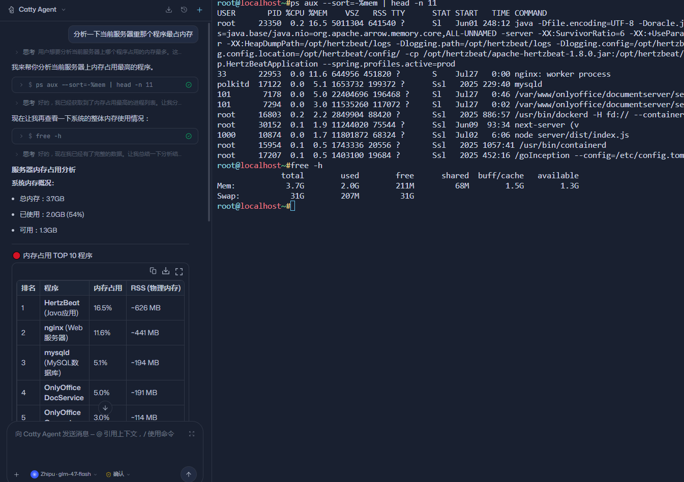The image size is (684, 482).
Task: Click the 已使用：2.0GB (54%) bullet item
Action: click(x=52, y=214)
